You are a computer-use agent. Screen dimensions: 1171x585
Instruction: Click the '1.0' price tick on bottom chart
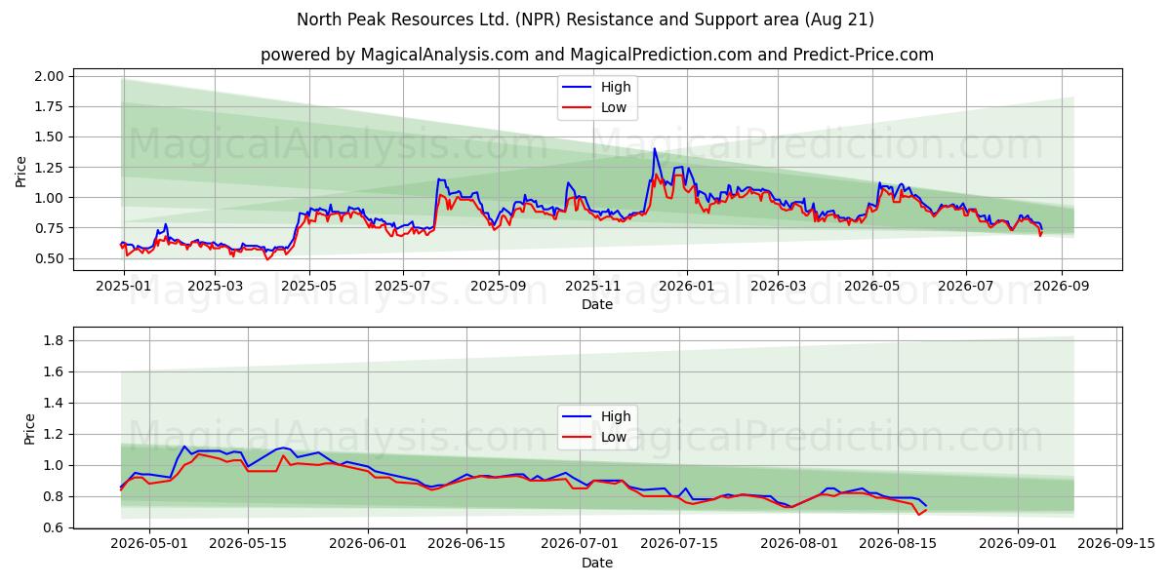click(54, 465)
